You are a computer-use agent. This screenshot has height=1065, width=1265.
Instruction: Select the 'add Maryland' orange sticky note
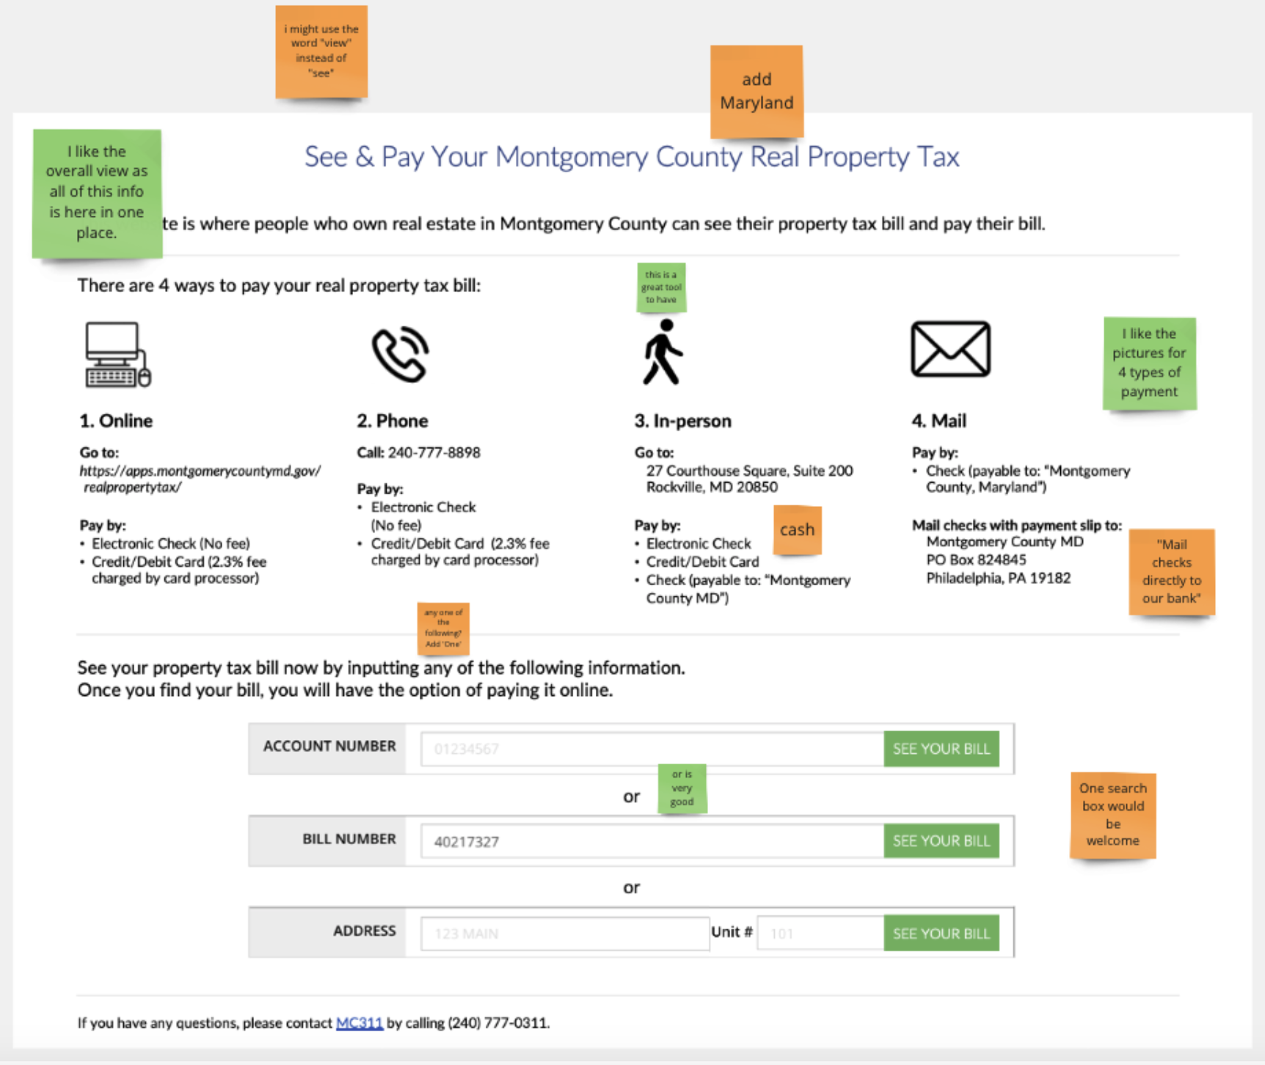(x=757, y=91)
